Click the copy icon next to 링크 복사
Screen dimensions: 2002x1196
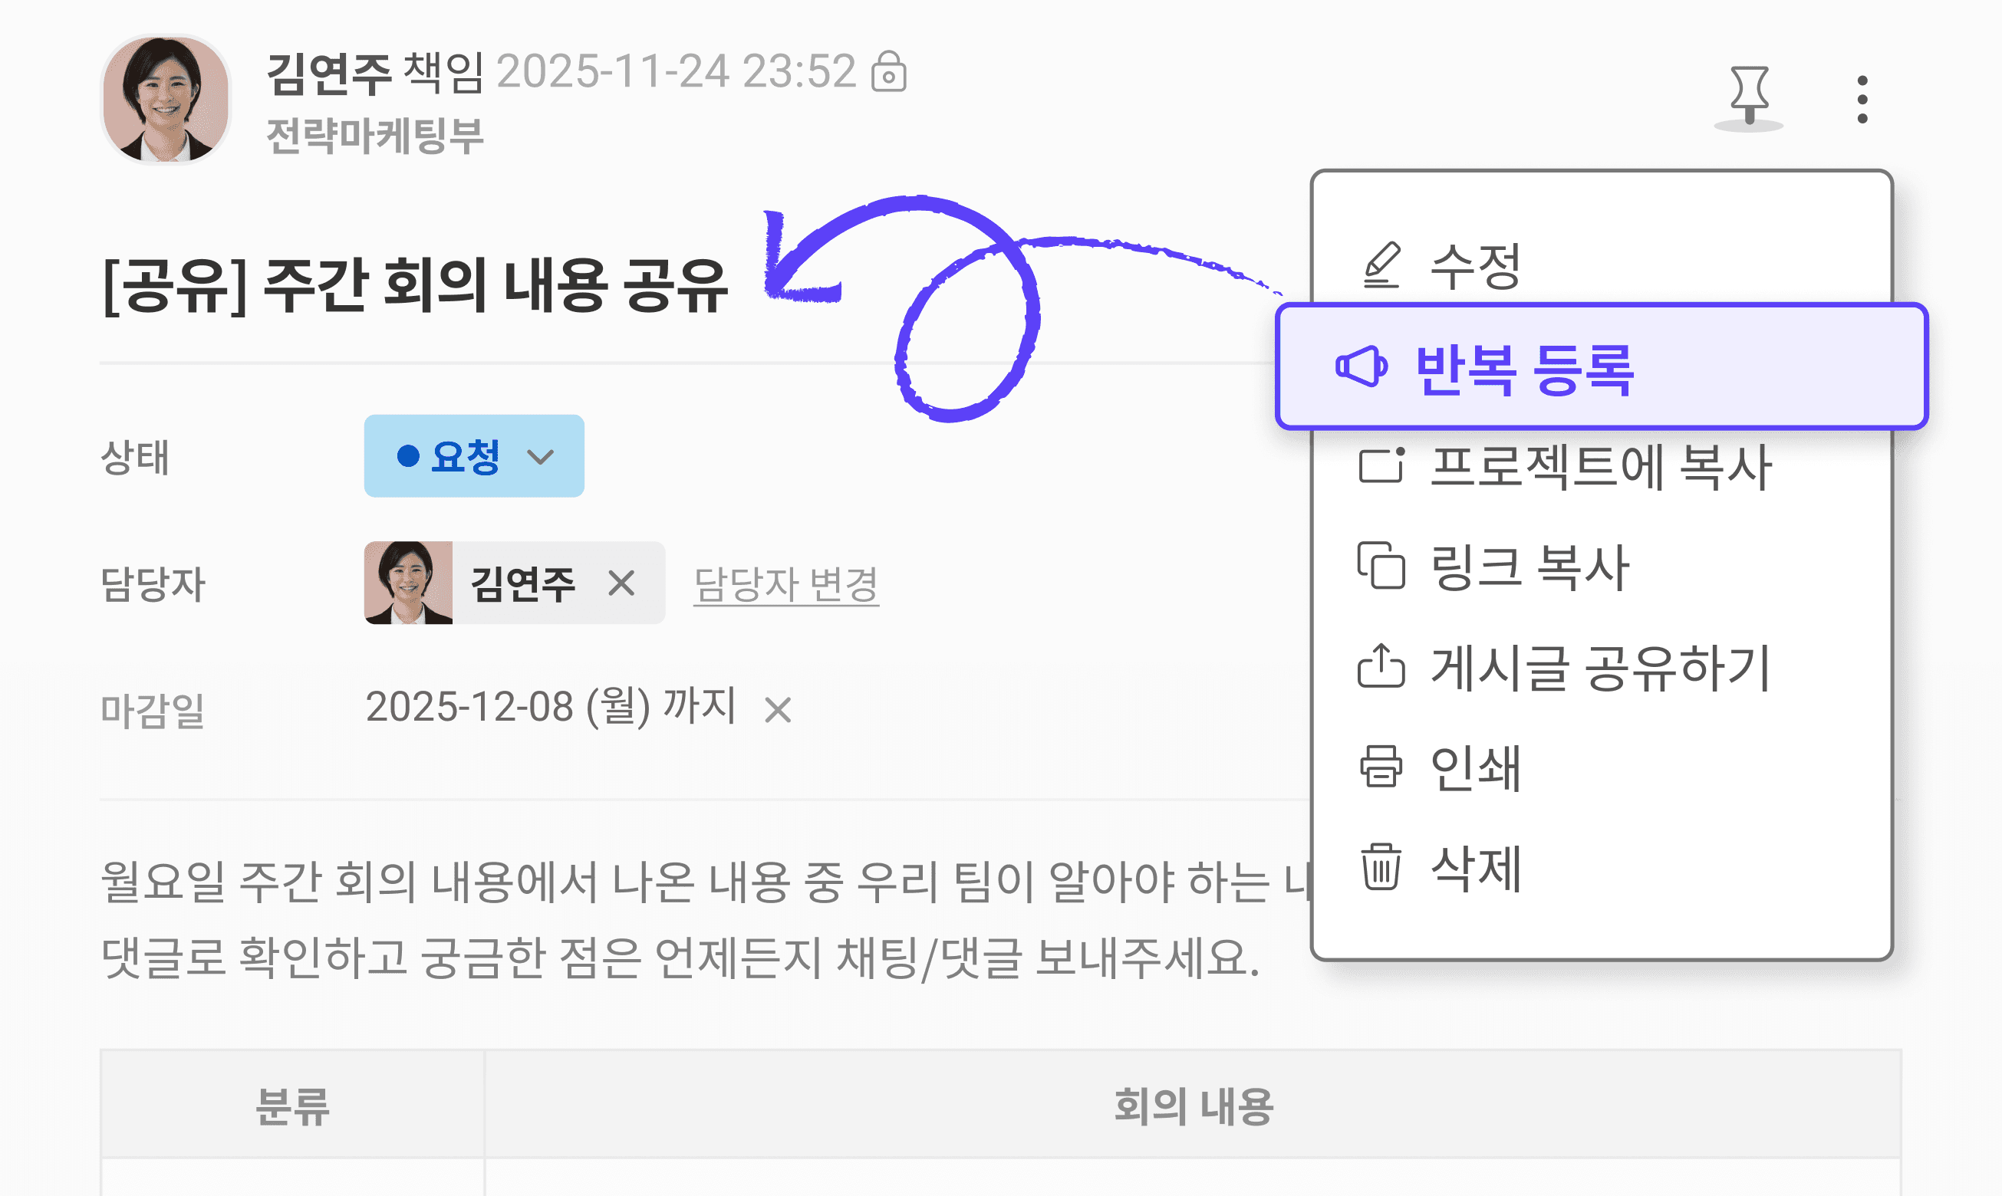click(1381, 566)
